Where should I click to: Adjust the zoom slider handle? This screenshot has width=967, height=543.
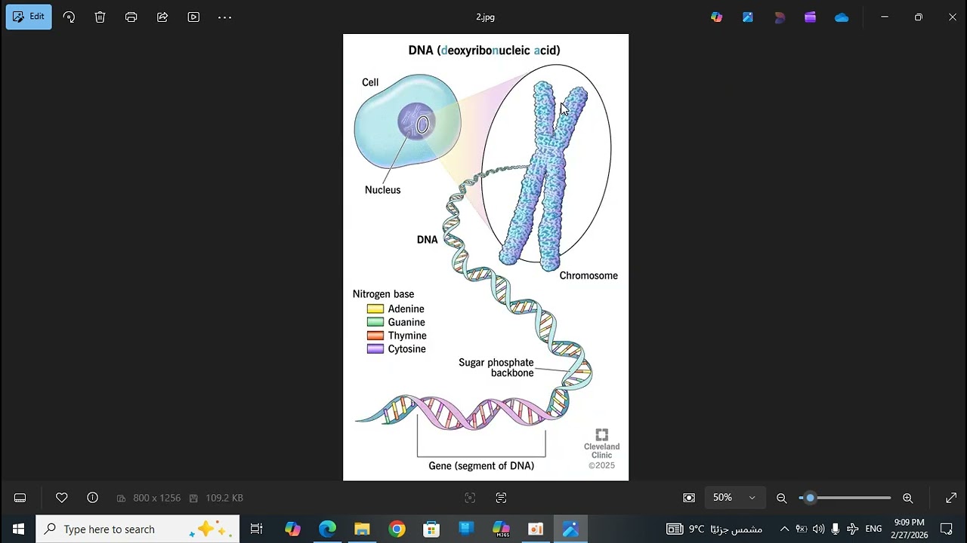pyautogui.click(x=810, y=498)
